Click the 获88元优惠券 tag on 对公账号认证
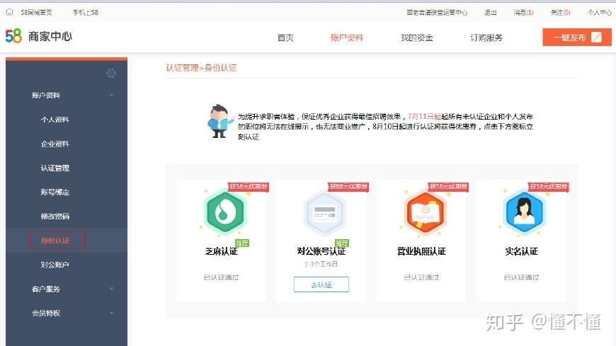616x346 pixels. tap(348, 186)
